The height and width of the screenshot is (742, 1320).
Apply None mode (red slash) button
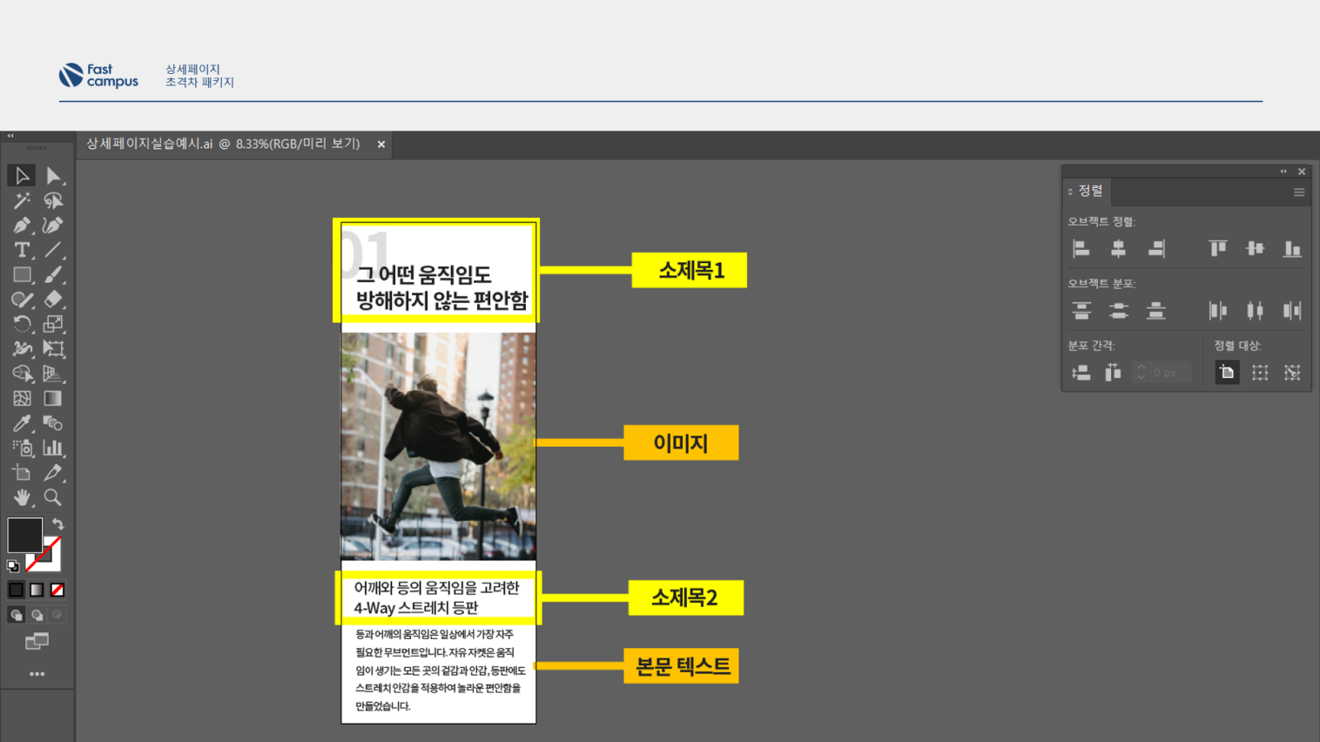click(57, 590)
